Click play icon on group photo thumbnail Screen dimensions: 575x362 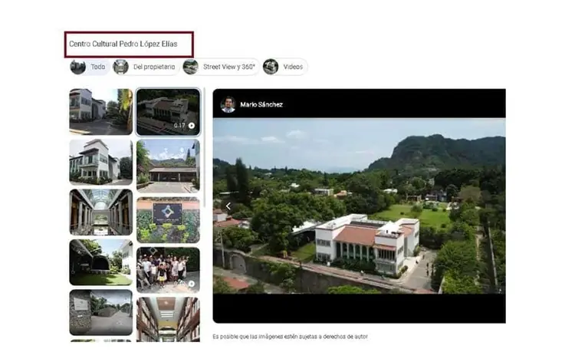click(x=192, y=284)
